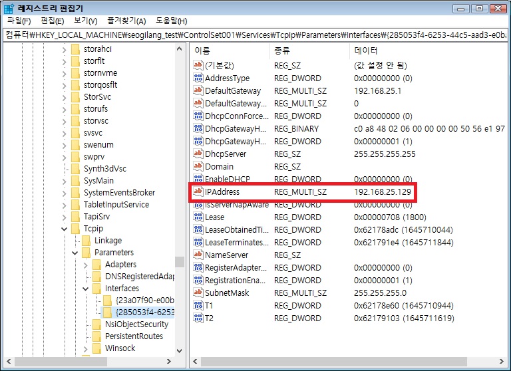Screen dimensions: 511x371
Task: Collapse the Parameters tree node
Action: 75,253
